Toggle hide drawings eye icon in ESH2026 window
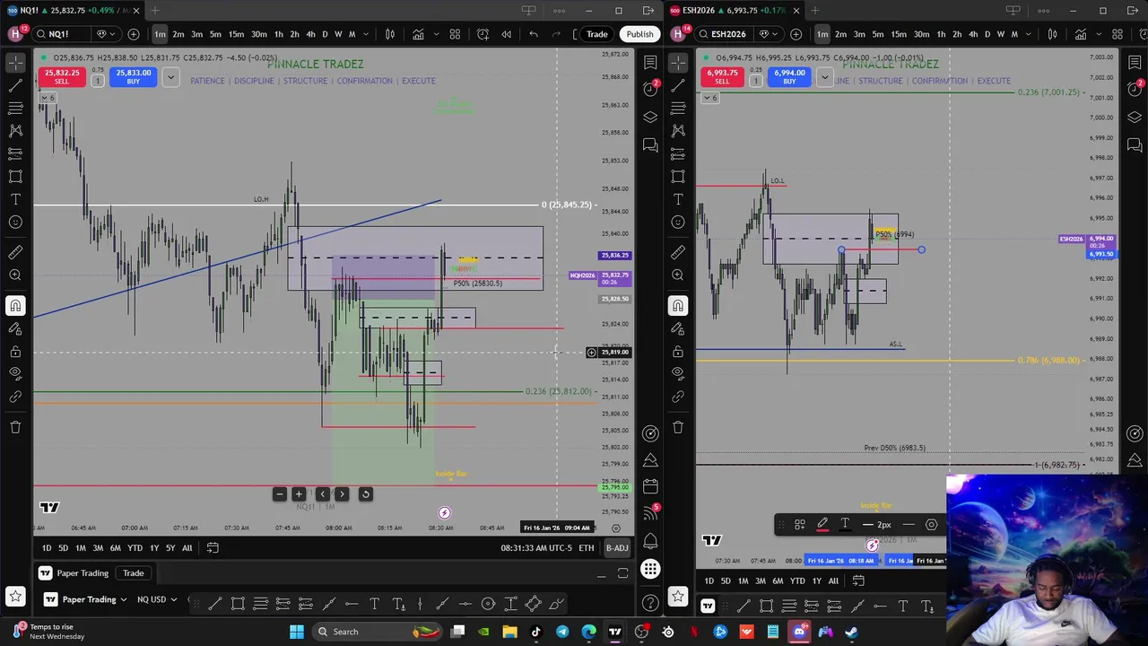This screenshot has width=1148, height=646. [x=678, y=373]
